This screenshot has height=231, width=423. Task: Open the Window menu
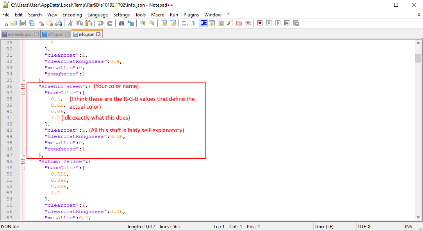coord(212,15)
